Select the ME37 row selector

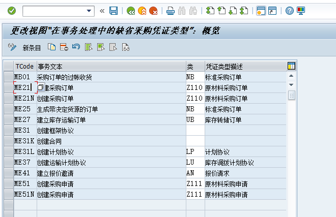point(9,163)
